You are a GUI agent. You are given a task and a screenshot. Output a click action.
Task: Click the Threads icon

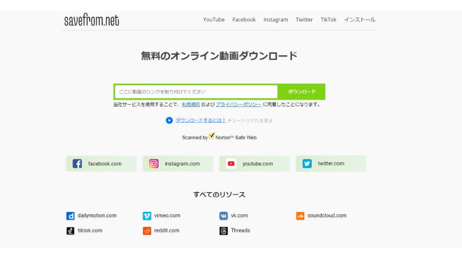click(x=223, y=231)
